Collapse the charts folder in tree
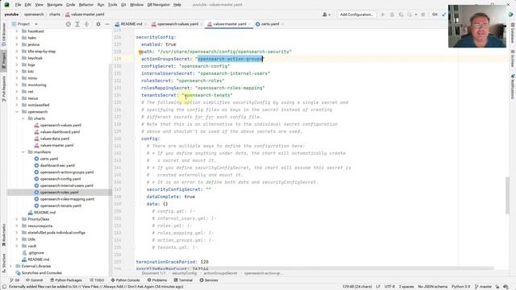 tap(23, 118)
